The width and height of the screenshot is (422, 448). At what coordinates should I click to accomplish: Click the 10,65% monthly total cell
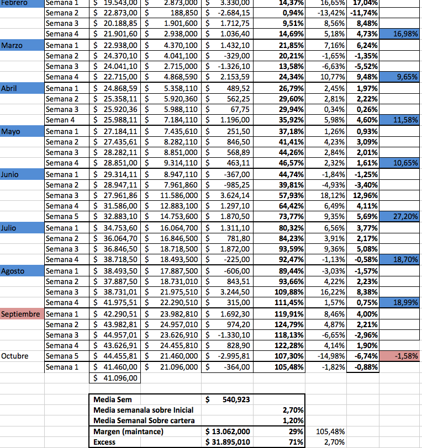click(399, 163)
